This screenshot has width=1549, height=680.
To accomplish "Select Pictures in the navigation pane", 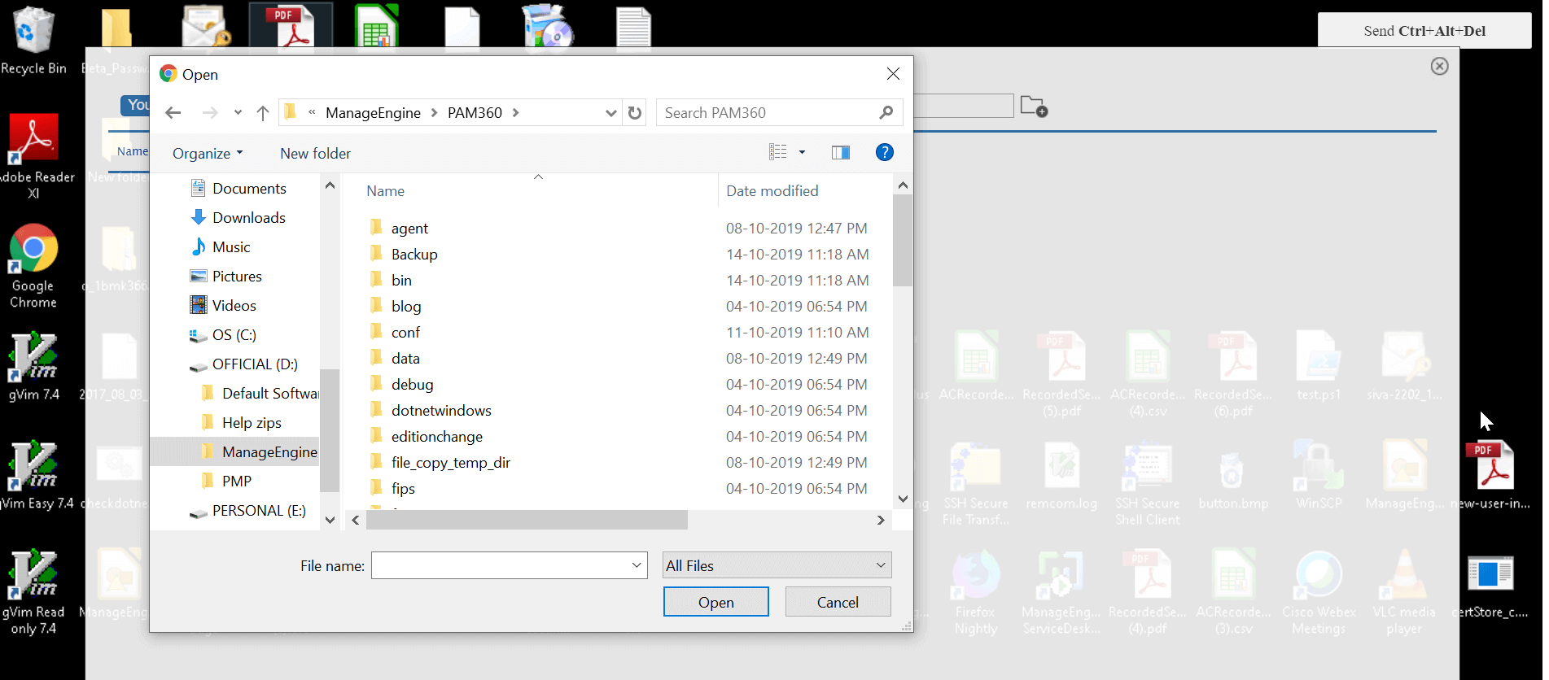I will pyautogui.click(x=226, y=276).
